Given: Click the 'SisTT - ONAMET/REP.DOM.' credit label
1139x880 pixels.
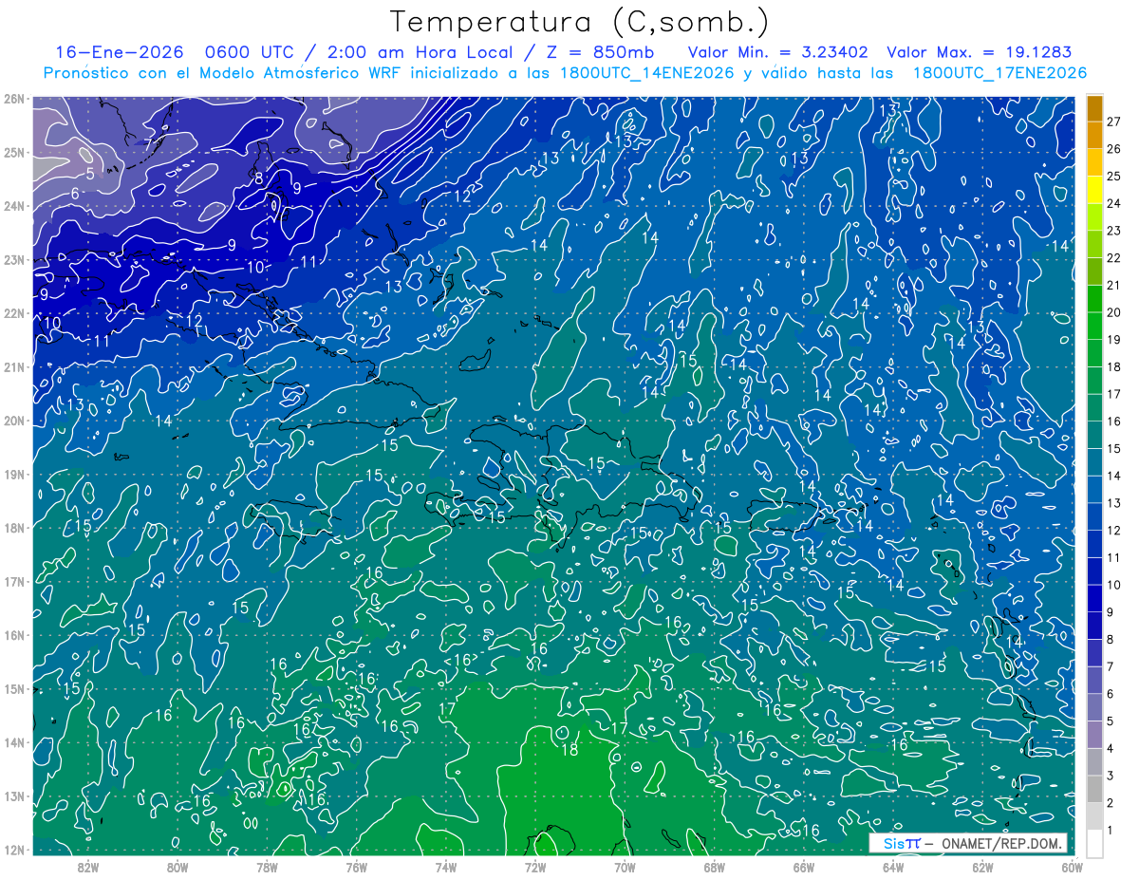Looking at the screenshot, I should [x=967, y=843].
